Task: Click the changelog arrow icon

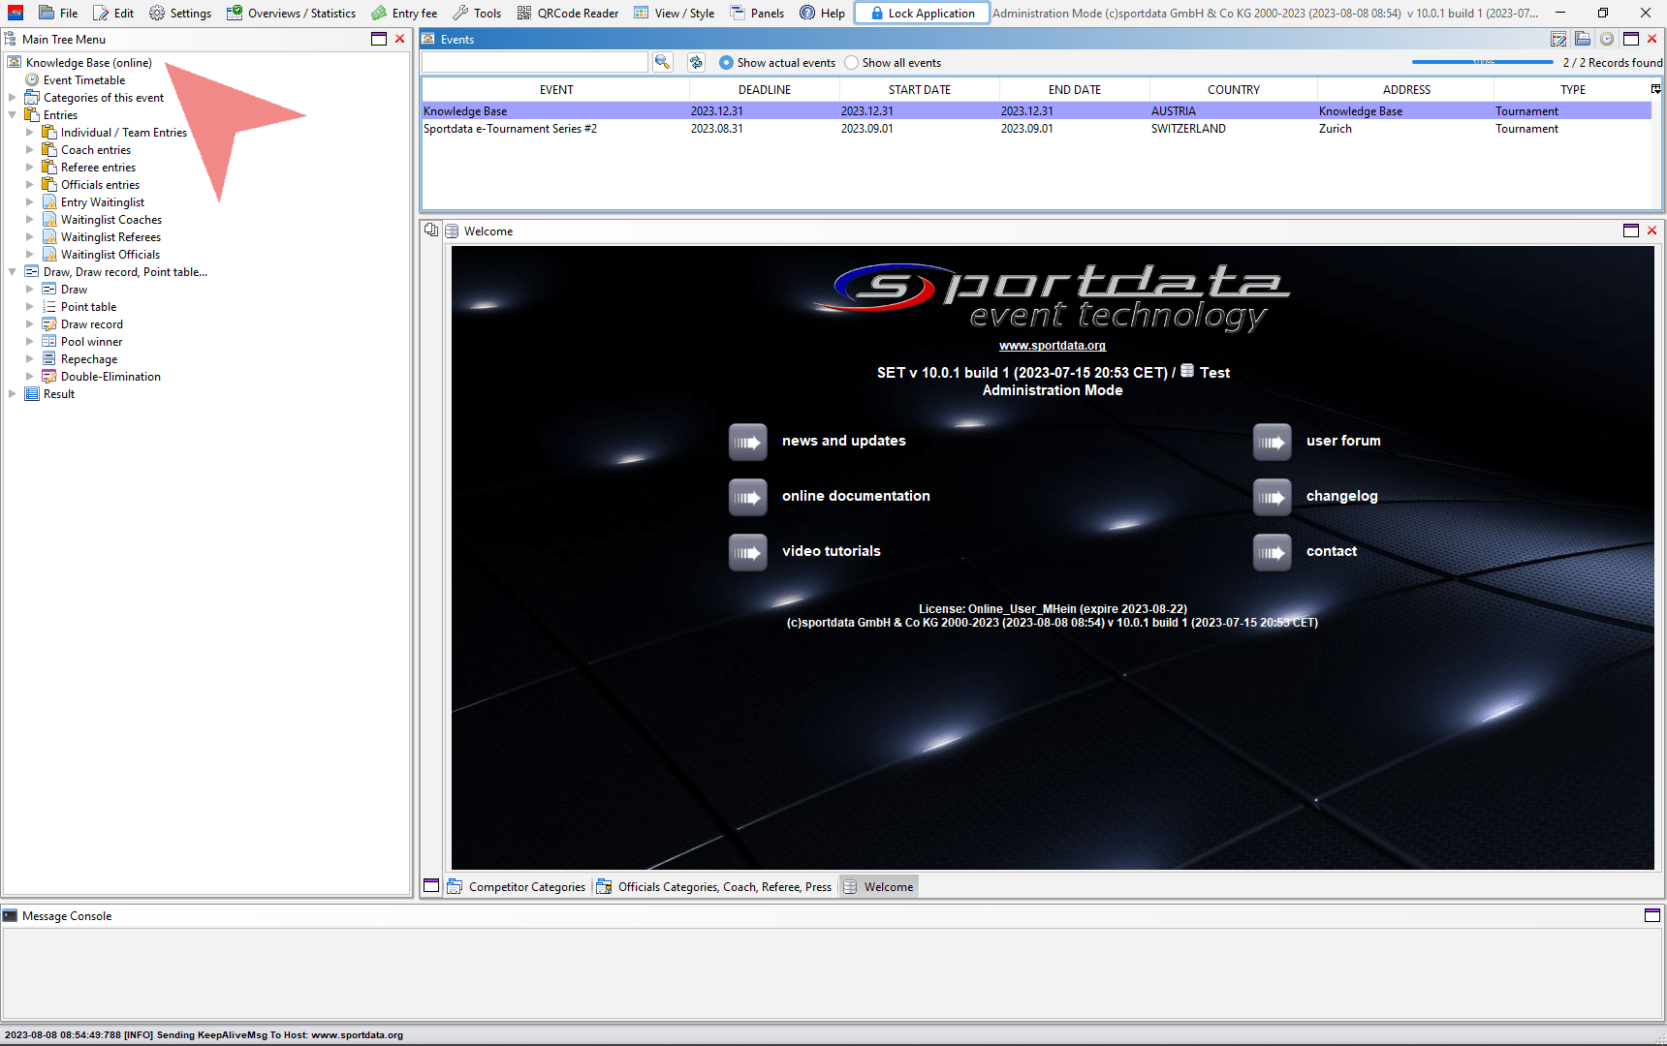Action: 1272,497
